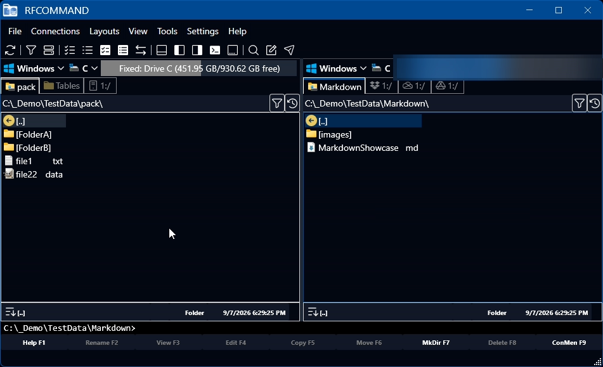The width and height of the screenshot is (603, 367).
Task: Click the stacked servers connections icon
Action: [x=49, y=50]
